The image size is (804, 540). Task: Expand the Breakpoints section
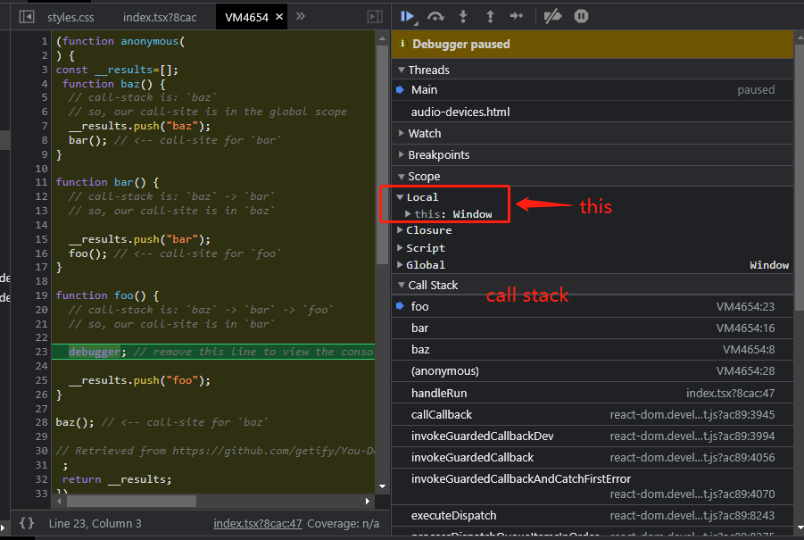(438, 154)
